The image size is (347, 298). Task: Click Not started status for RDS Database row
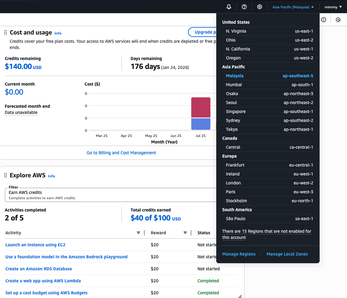[209, 269]
